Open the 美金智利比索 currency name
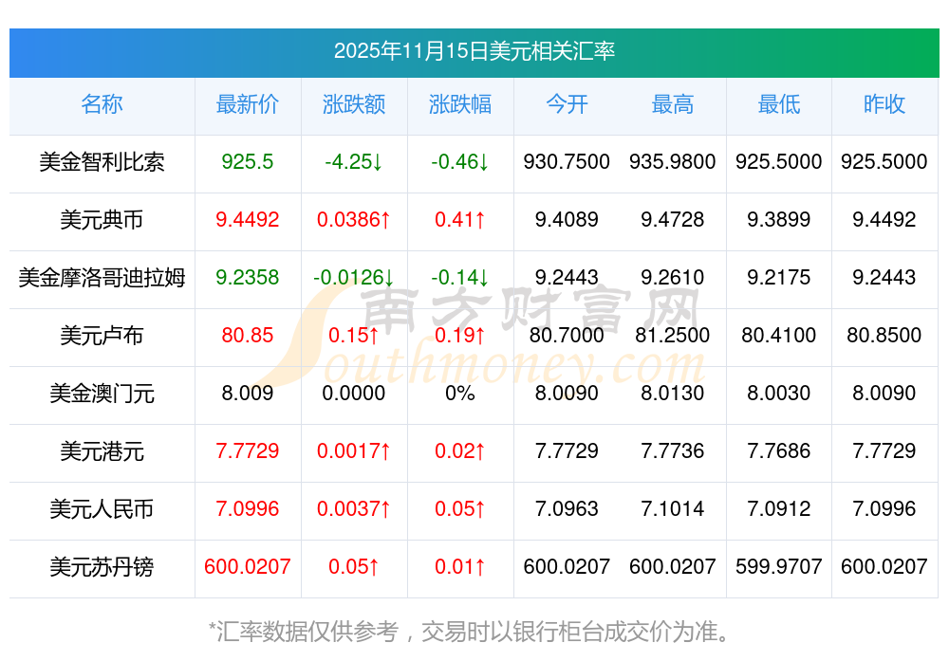The height and width of the screenshot is (661, 949). click(102, 162)
